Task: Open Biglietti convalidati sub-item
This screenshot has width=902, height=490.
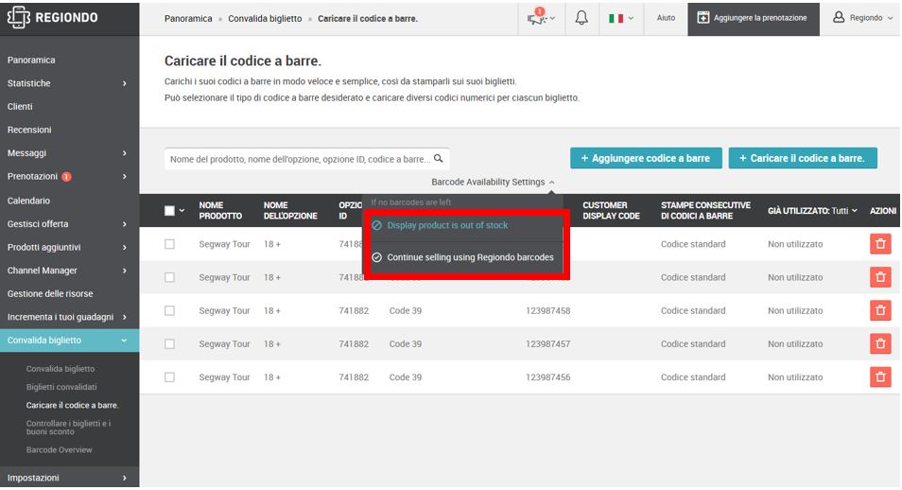Action: pyautogui.click(x=61, y=387)
